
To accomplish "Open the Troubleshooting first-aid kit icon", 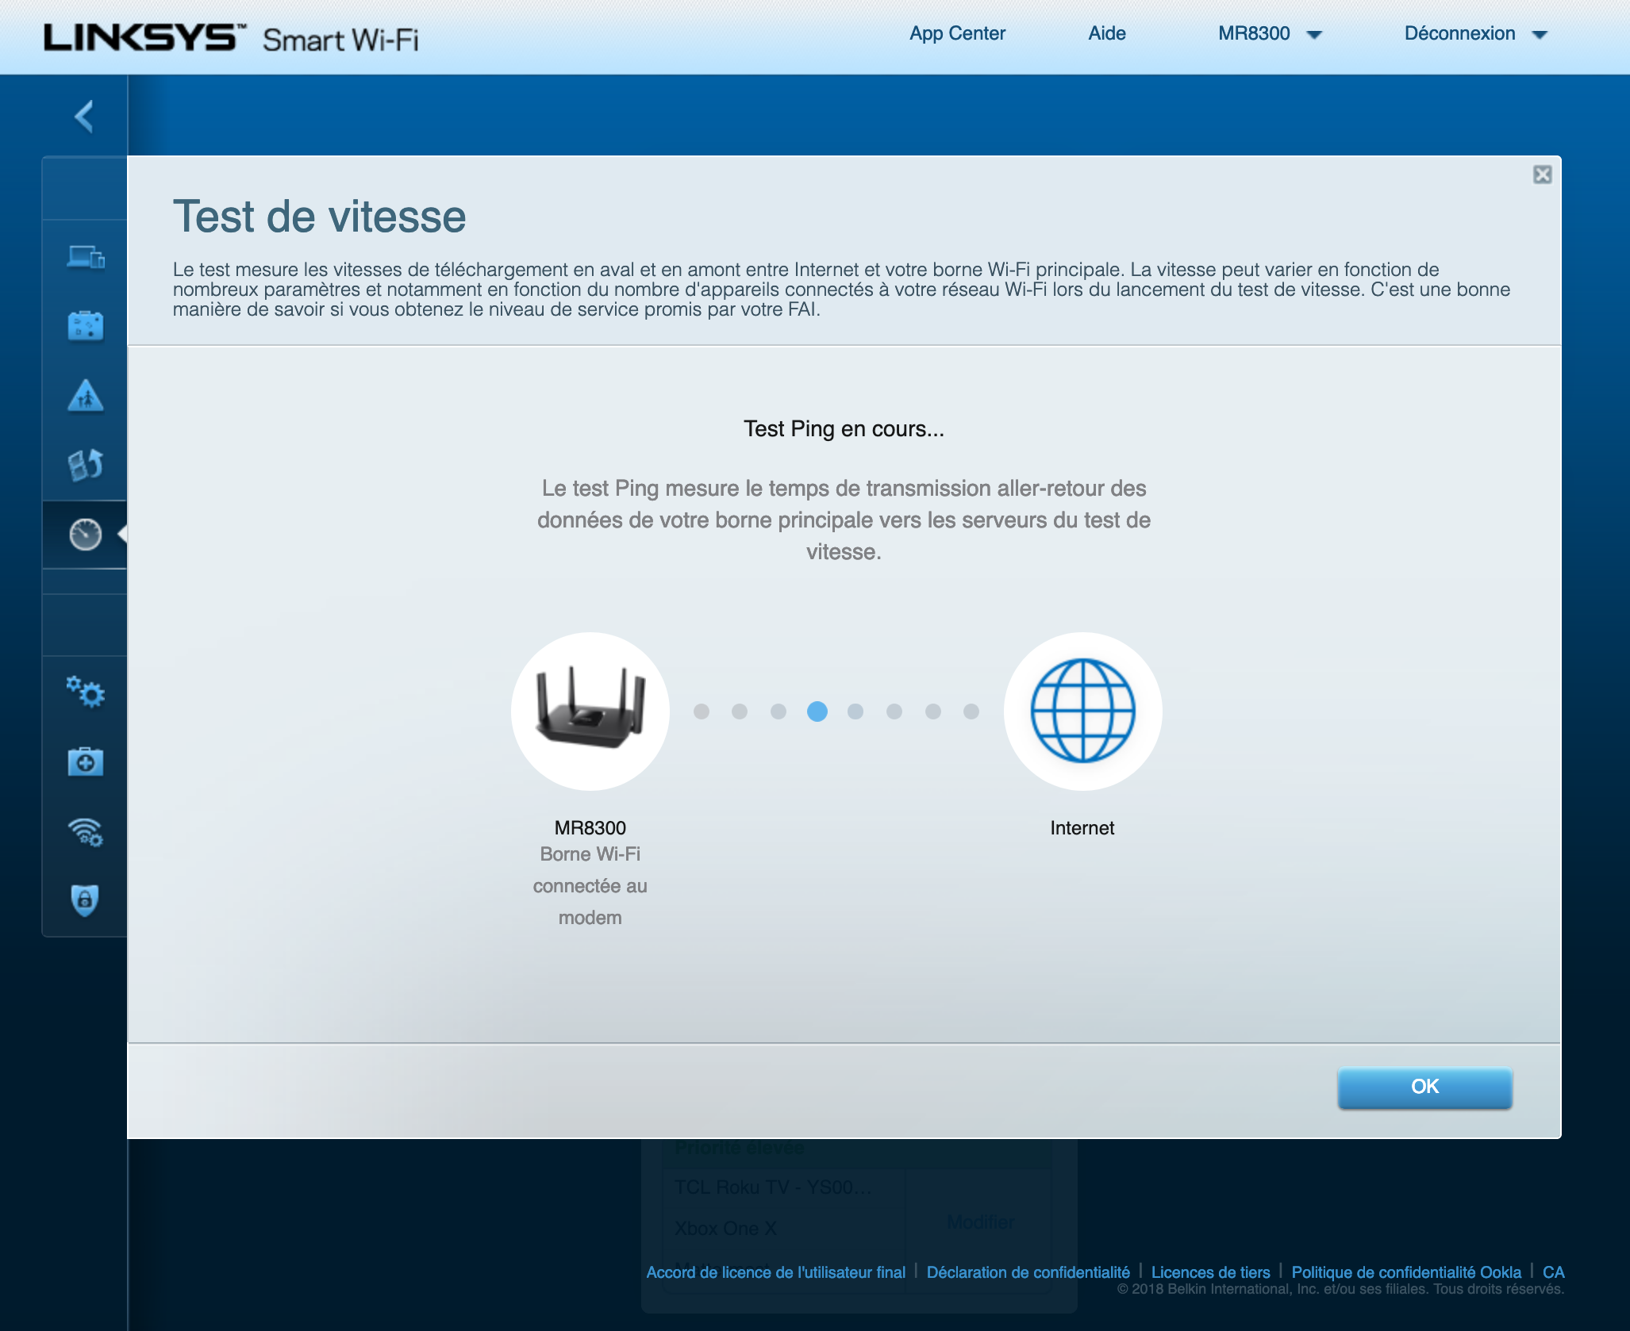I will pos(85,761).
